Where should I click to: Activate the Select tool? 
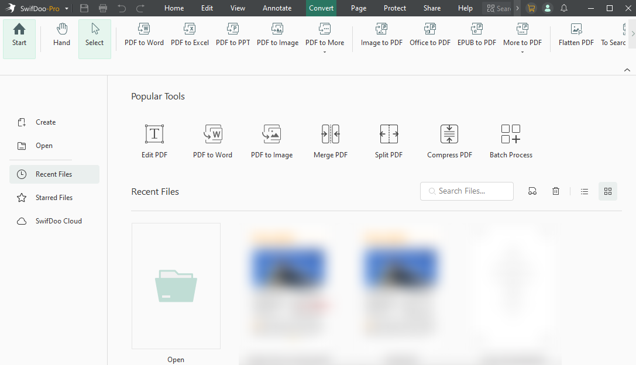94,36
